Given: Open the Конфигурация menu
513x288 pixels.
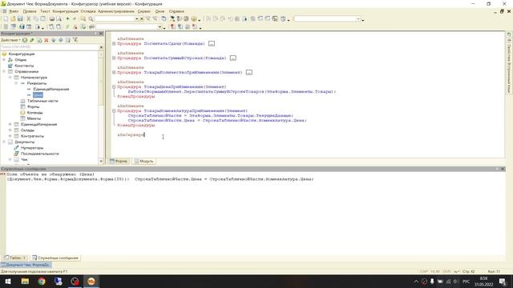Looking at the screenshot, I should pyautogui.click(x=66, y=11).
